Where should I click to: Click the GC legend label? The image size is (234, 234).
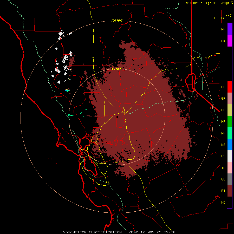(223, 179)
